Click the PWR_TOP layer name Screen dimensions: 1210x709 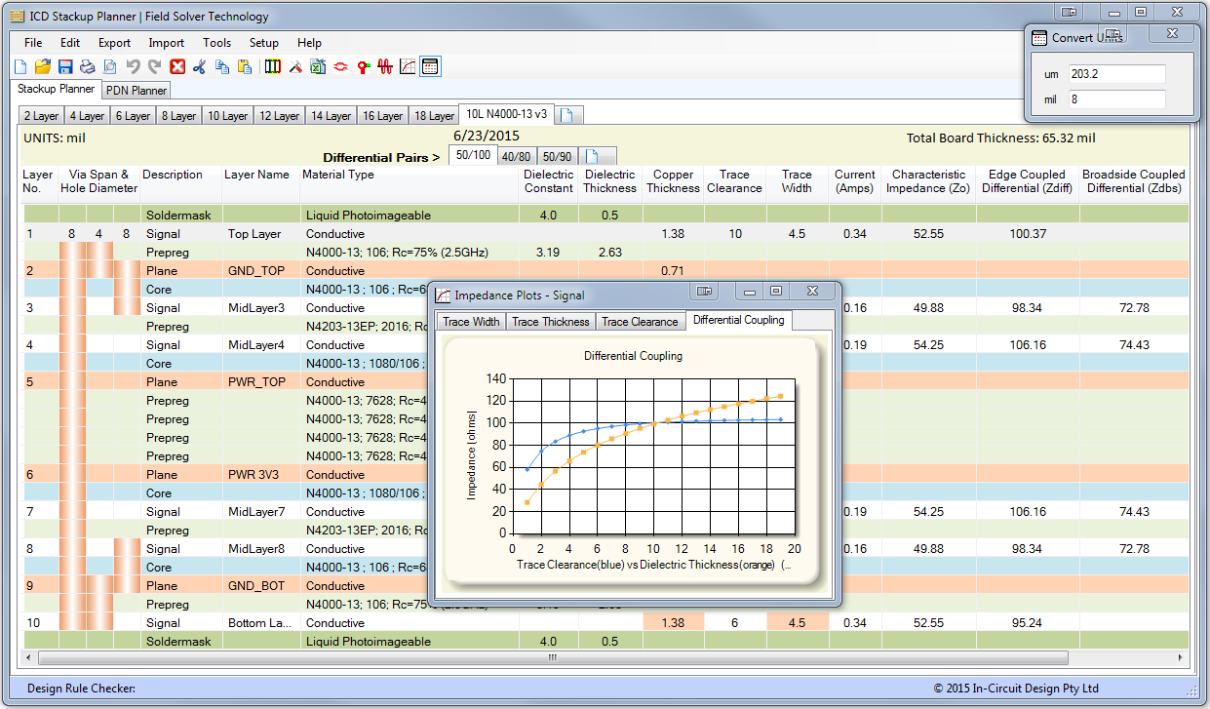[x=256, y=382]
